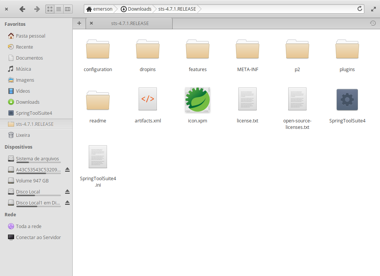Viewport: 380px width, 276px height.
Task: Open Imagens in sidebar
Action: 36,80
